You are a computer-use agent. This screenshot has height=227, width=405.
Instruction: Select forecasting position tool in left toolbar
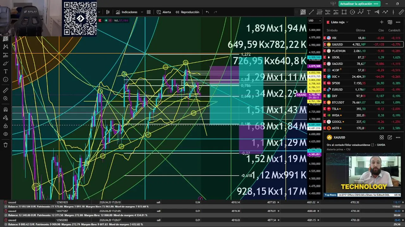pos(5,55)
